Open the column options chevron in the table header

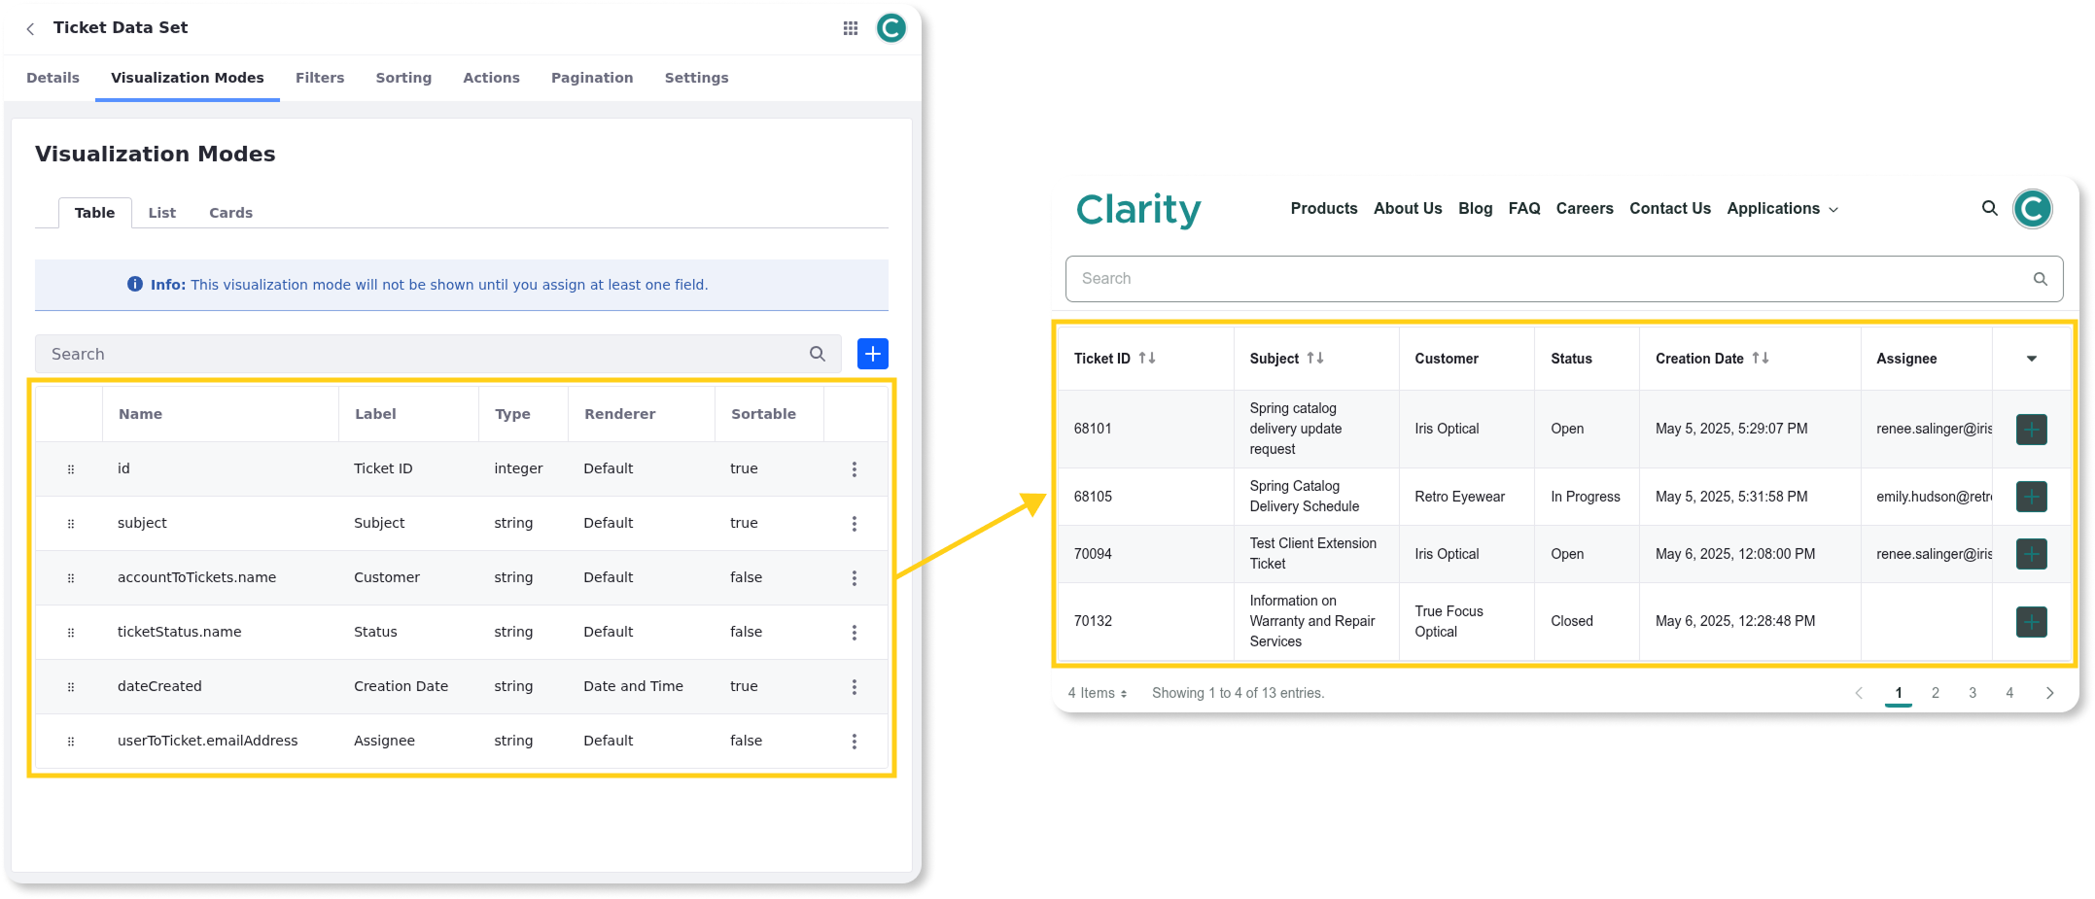(x=2031, y=358)
